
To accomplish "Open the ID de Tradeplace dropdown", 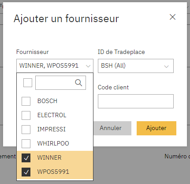I will pos(136,66).
